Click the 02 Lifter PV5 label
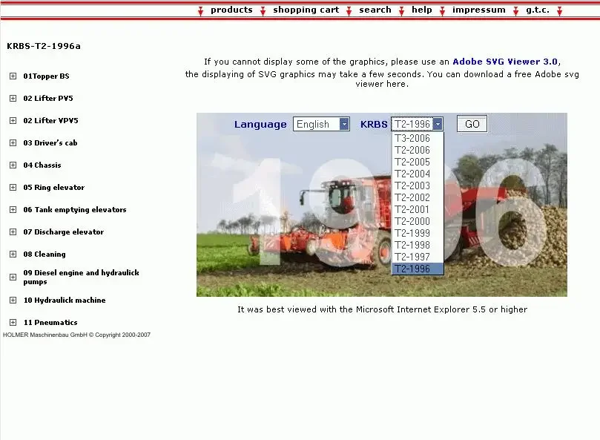 click(x=48, y=99)
